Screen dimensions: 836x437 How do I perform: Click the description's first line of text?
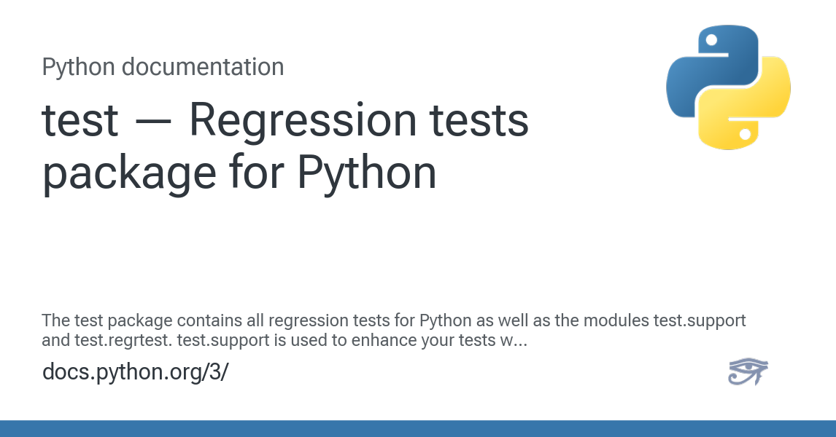(394, 320)
